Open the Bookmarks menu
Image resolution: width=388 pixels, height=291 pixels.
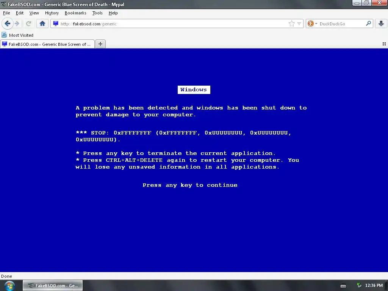(x=75, y=13)
